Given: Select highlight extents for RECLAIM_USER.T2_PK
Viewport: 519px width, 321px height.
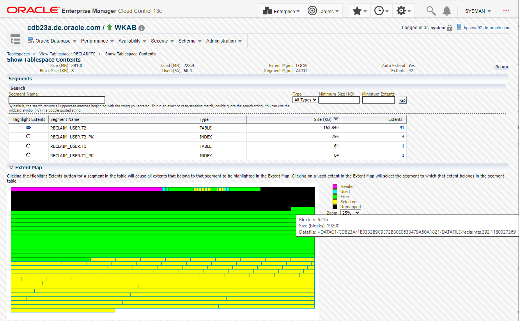Looking at the screenshot, I should (28, 137).
